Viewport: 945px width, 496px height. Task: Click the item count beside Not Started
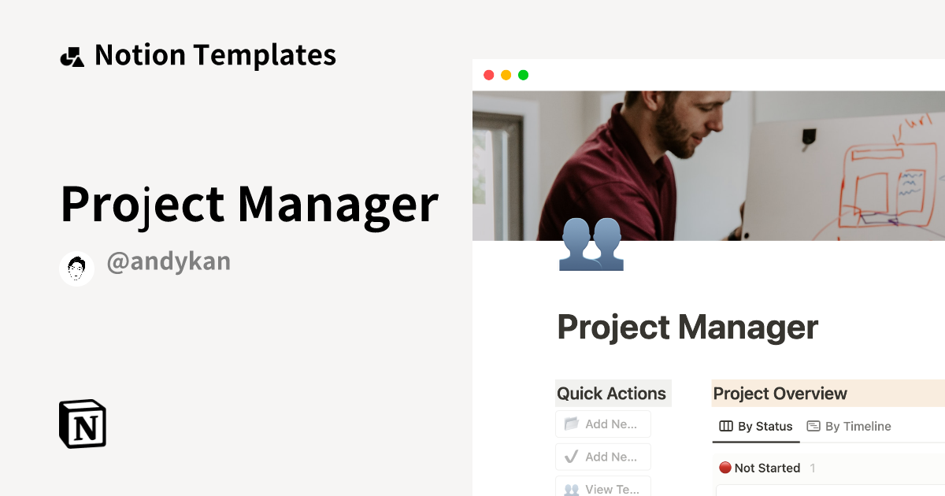coord(813,468)
